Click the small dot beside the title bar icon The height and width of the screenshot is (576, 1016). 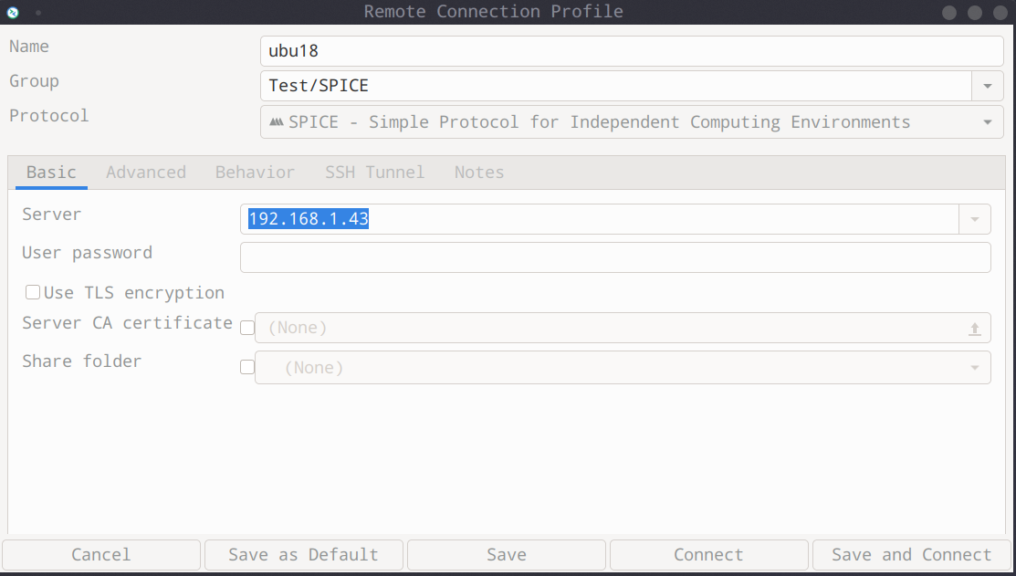click(x=38, y=13)
